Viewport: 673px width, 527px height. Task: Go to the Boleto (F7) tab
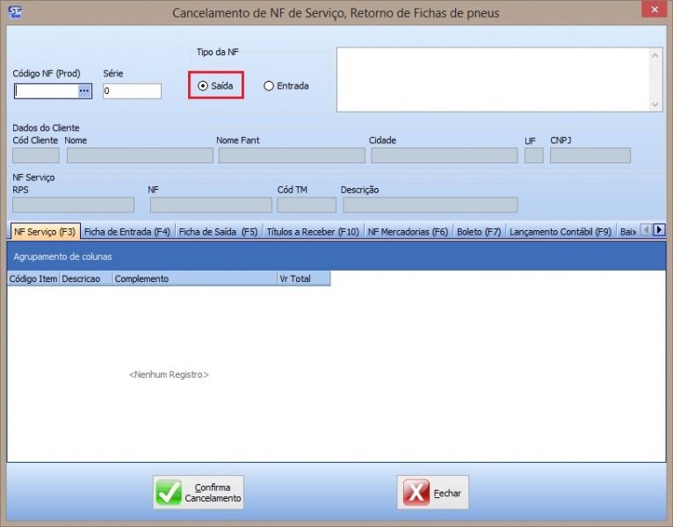click(479, 232)
